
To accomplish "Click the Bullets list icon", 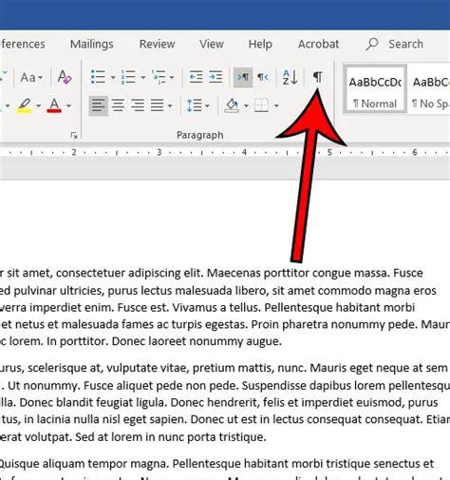I will (98, 77).
